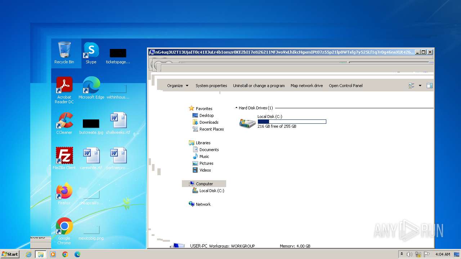Image resolution: width=461 pixels, height=259 pixels.
Task: Open Edge from the taskbar
Action: pyautogui.click(x=77, y=254)
